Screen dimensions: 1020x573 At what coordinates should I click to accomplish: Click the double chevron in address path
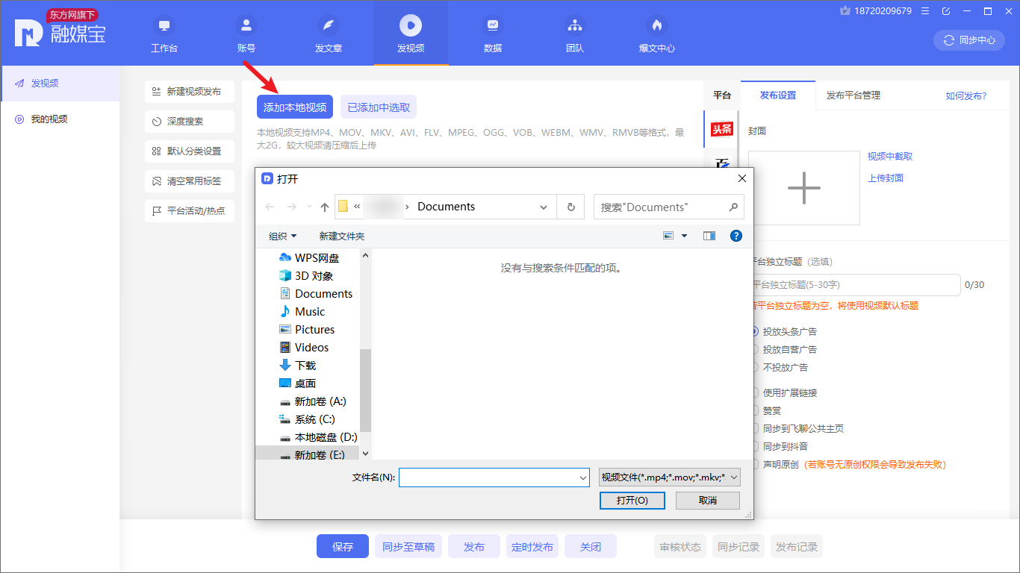358,207
